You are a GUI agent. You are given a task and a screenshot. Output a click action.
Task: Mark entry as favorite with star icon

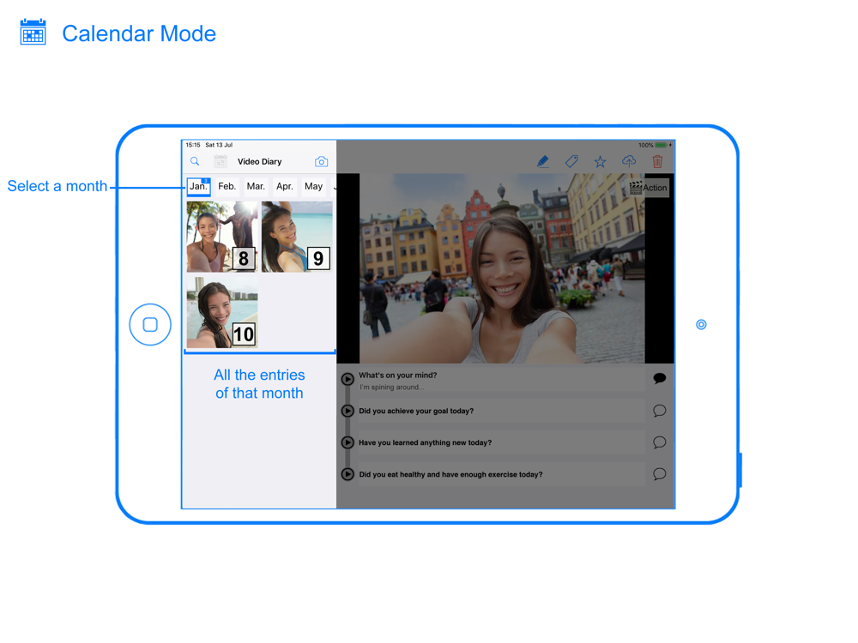(601, 161)
